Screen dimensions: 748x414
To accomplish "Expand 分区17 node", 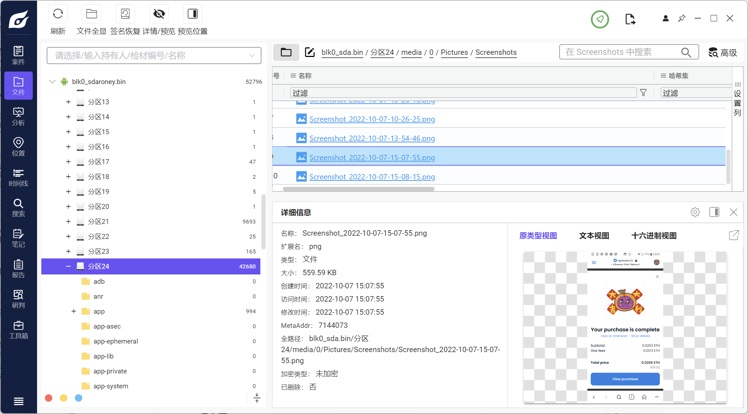I will (x=68, y=162).
